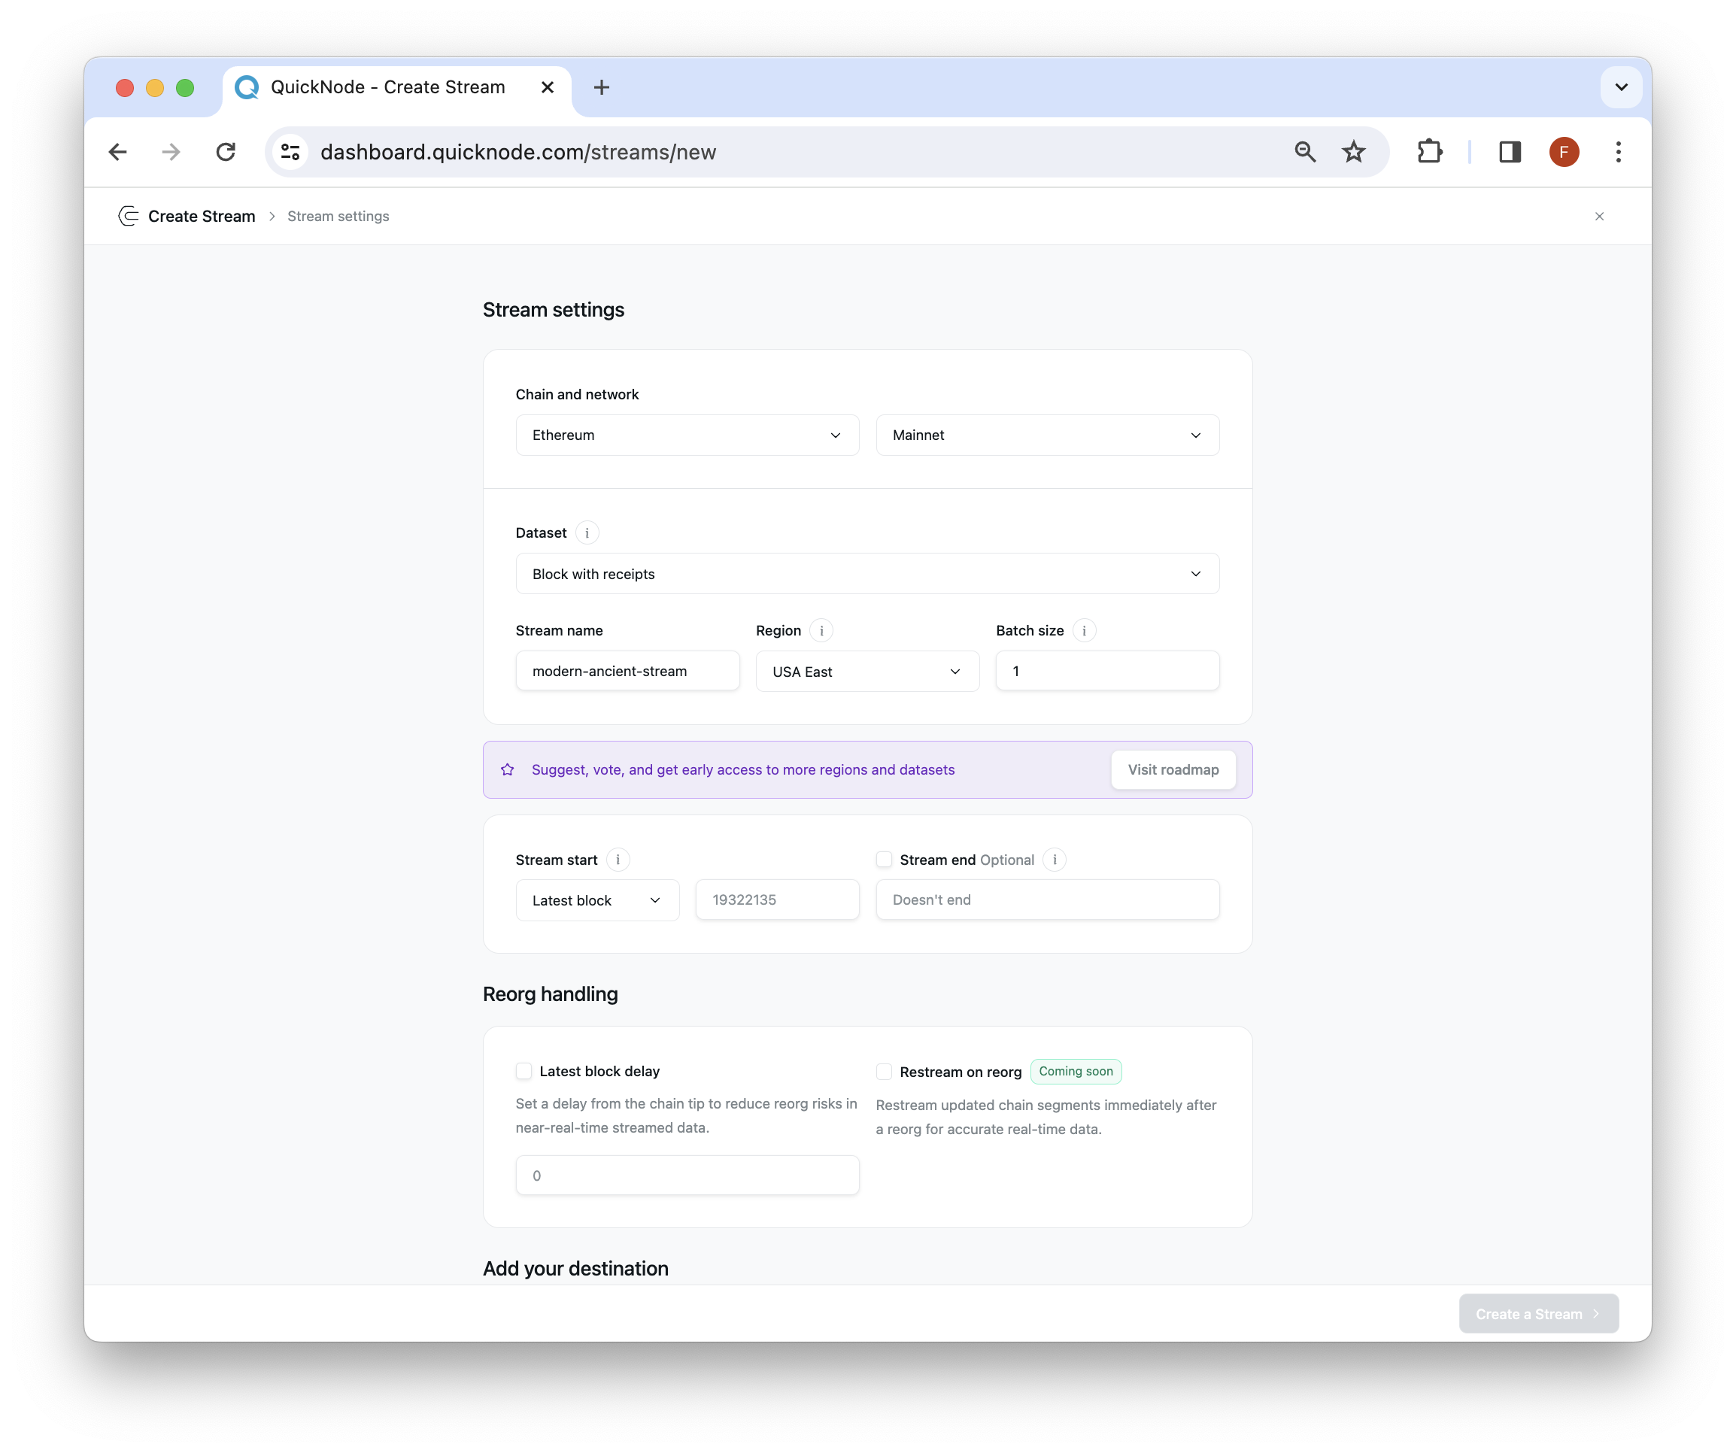Click the Chain and network label
This screenshot has height=1453, width=1736.
(x=577, y=394)
